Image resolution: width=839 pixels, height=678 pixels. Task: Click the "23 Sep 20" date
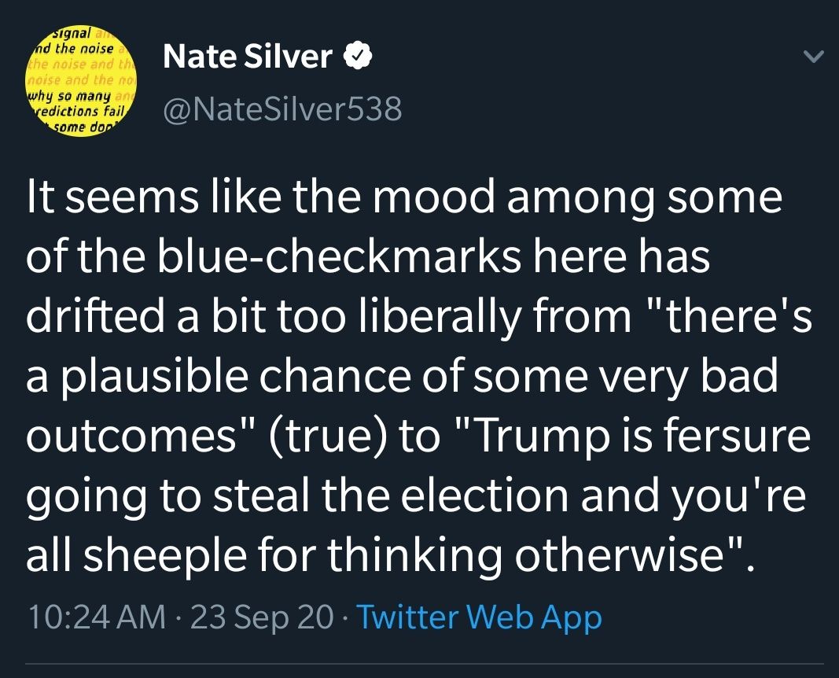[x=263, y=617]
